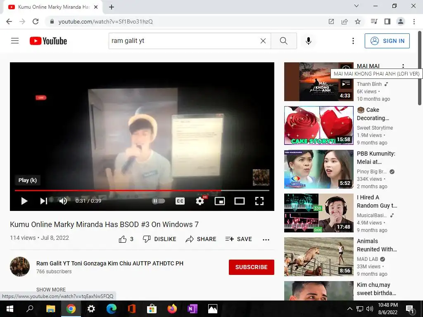Close the Kumu Online tab
423x317 pixels.
96,7
